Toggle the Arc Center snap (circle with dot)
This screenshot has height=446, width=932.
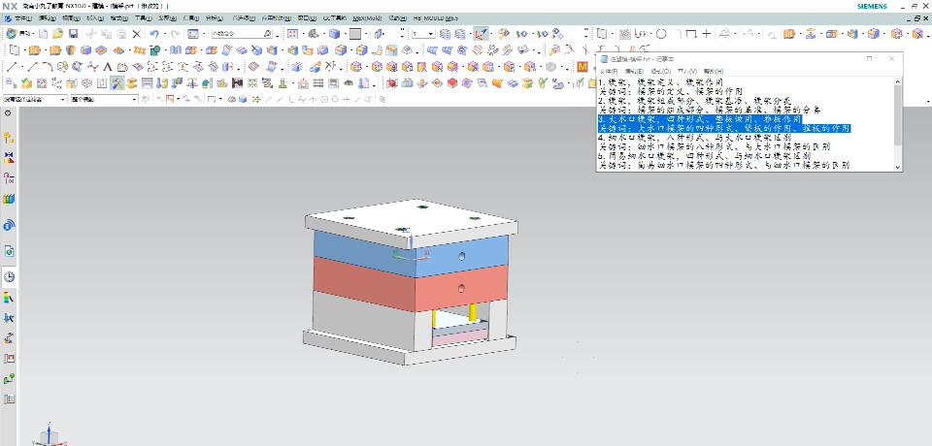click(324, 99)
